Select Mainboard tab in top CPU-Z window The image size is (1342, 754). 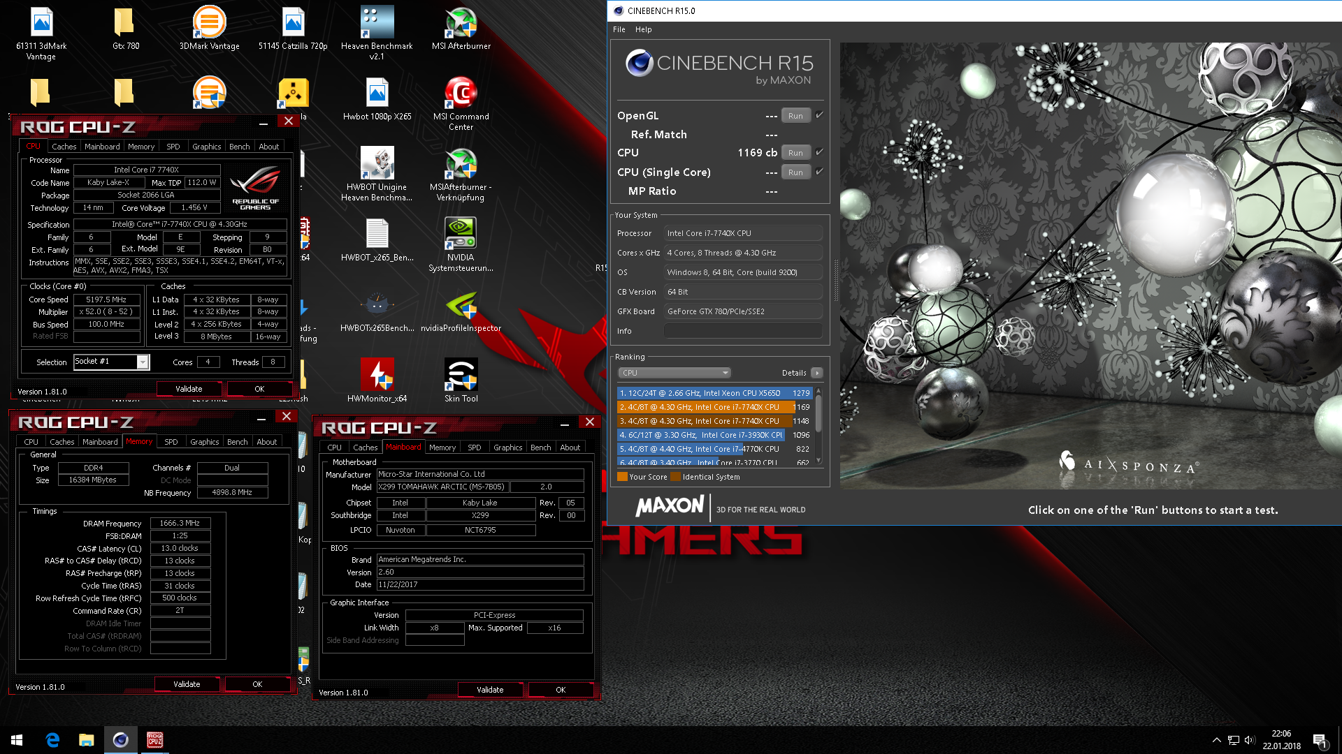tap(102, 147)
